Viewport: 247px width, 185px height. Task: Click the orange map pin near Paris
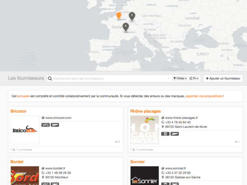pyautogui.click(x=119, y=16)
